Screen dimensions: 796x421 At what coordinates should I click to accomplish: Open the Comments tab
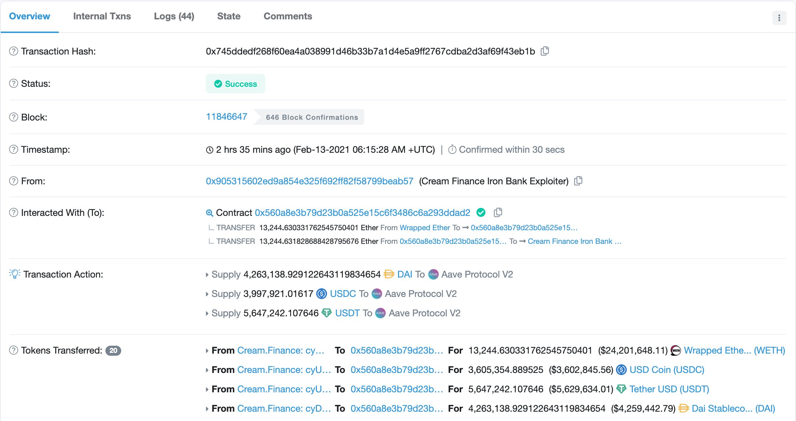pyautogui.click(x=288, y=16)
